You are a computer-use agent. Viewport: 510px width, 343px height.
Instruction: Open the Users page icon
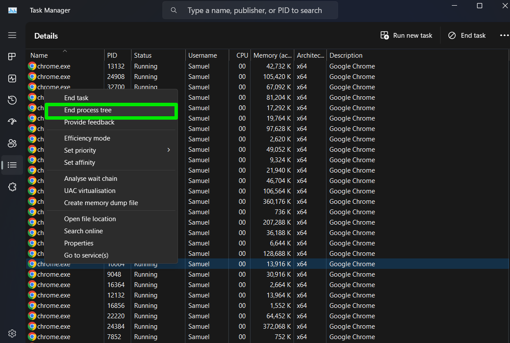pos(12,144)
